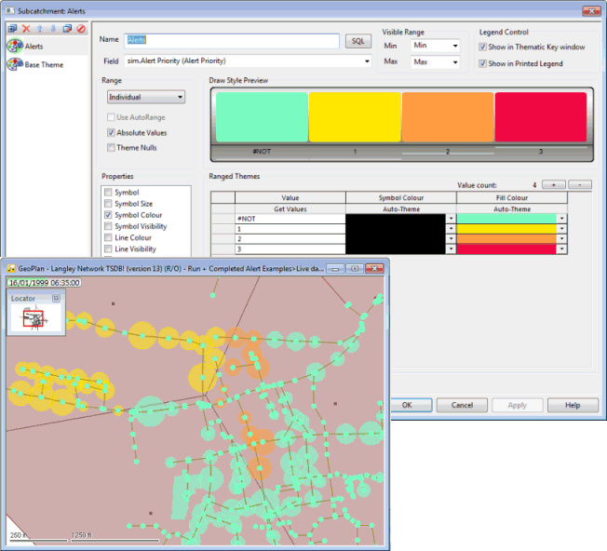Select the Base Theme entry

coord(43,65)
